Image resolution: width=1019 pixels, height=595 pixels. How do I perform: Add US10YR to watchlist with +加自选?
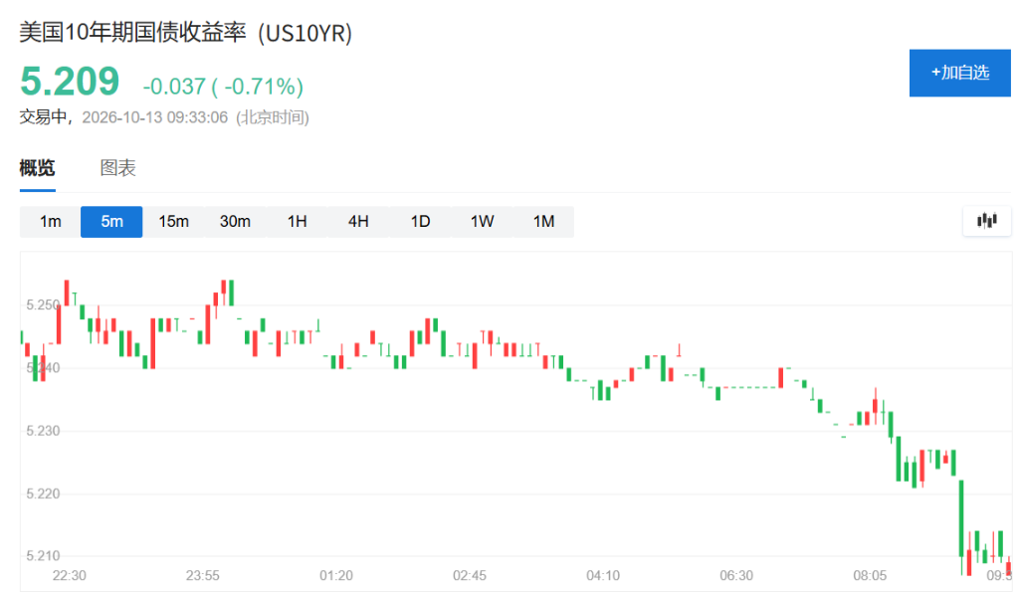(x=960, y=73)
